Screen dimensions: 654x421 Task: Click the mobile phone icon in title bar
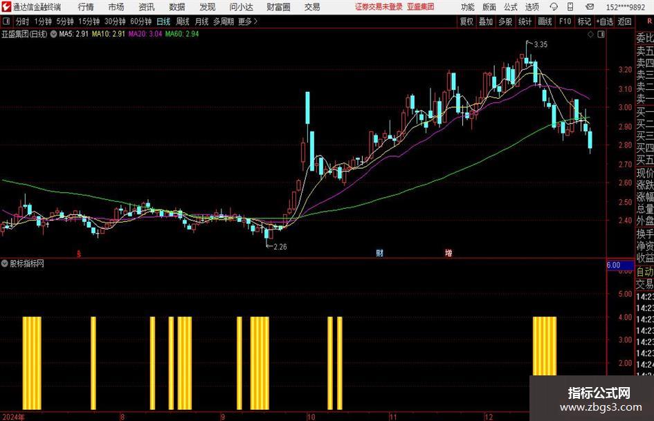click(x=570, y=7)
